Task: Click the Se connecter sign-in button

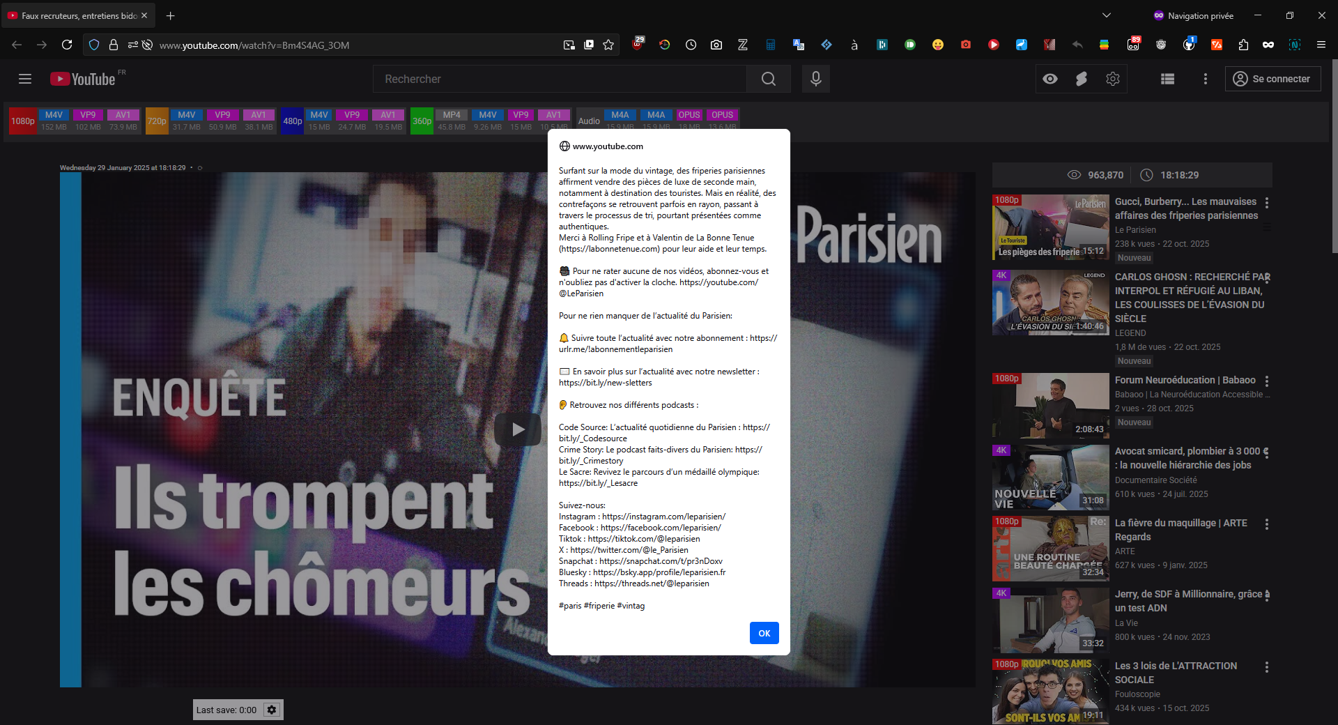Action: pos(1272,79)
